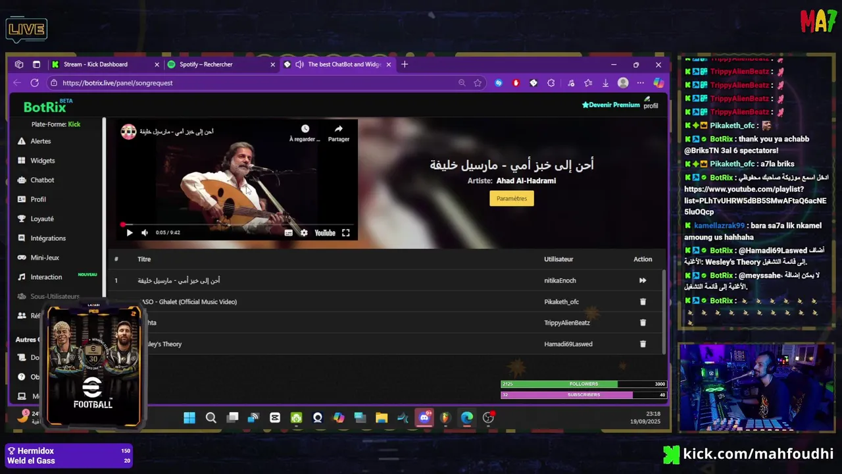
Task: Click Utilisateur column header
Action: tap(558, 259)
